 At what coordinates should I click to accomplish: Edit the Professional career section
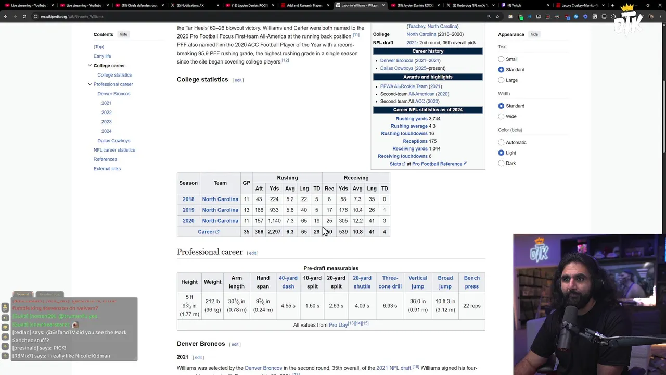click(253, 253)
